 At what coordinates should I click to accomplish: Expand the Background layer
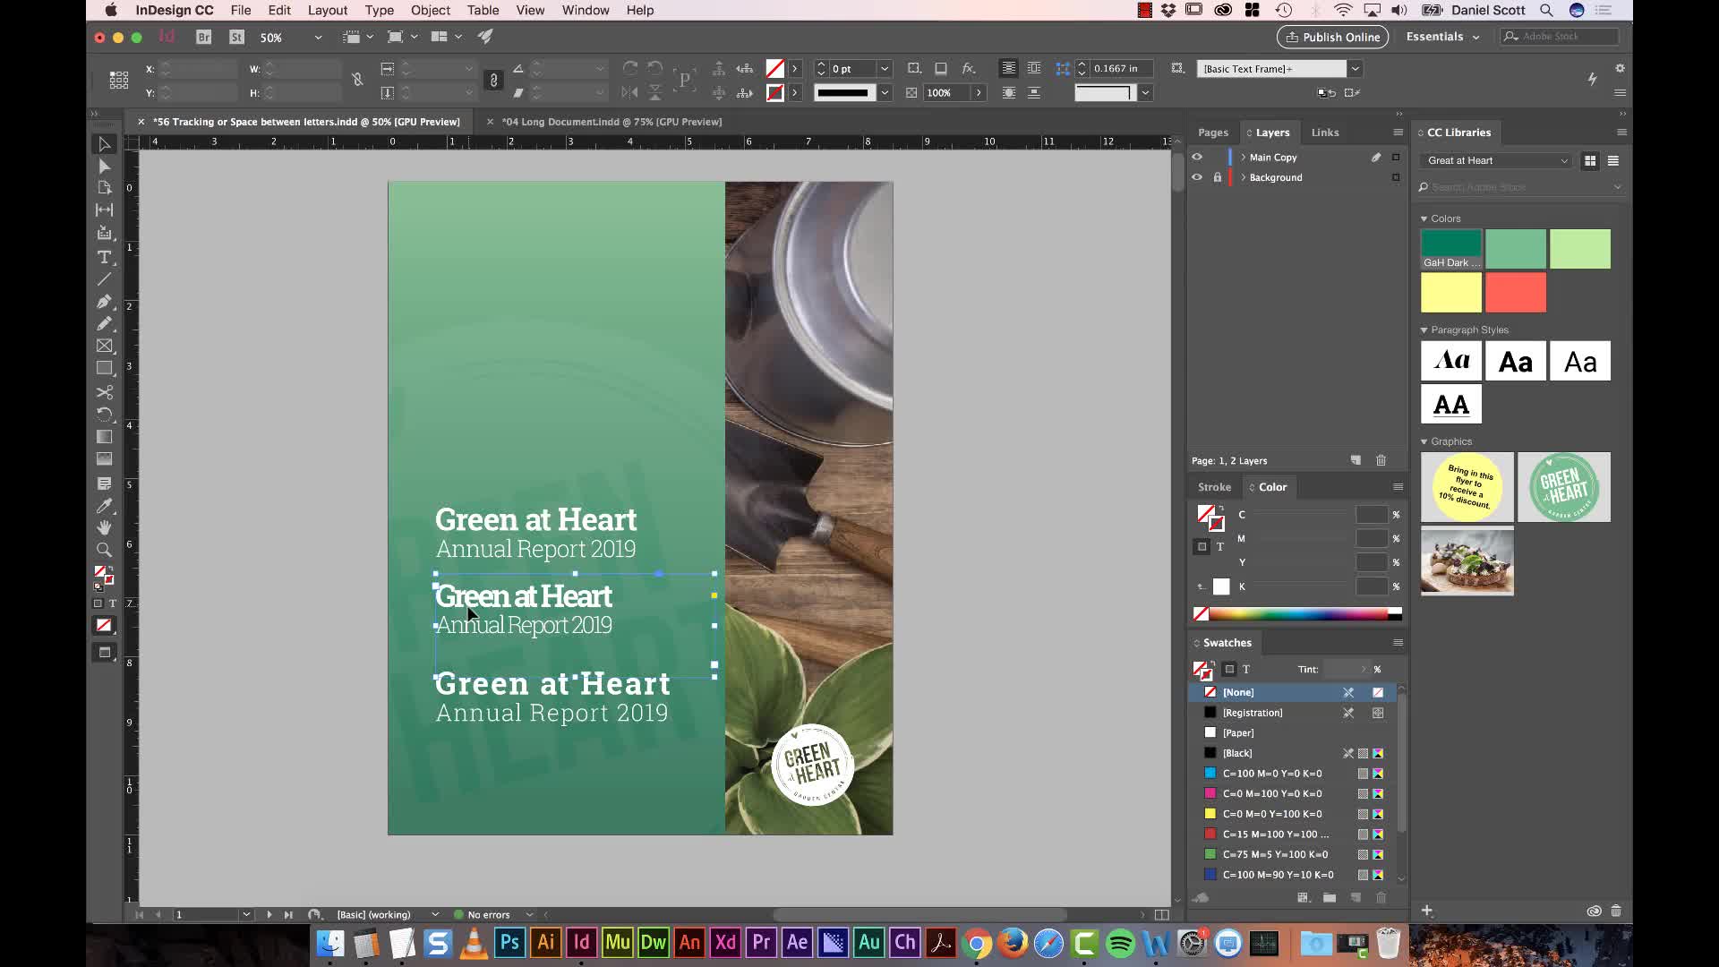coord(1243,177)
